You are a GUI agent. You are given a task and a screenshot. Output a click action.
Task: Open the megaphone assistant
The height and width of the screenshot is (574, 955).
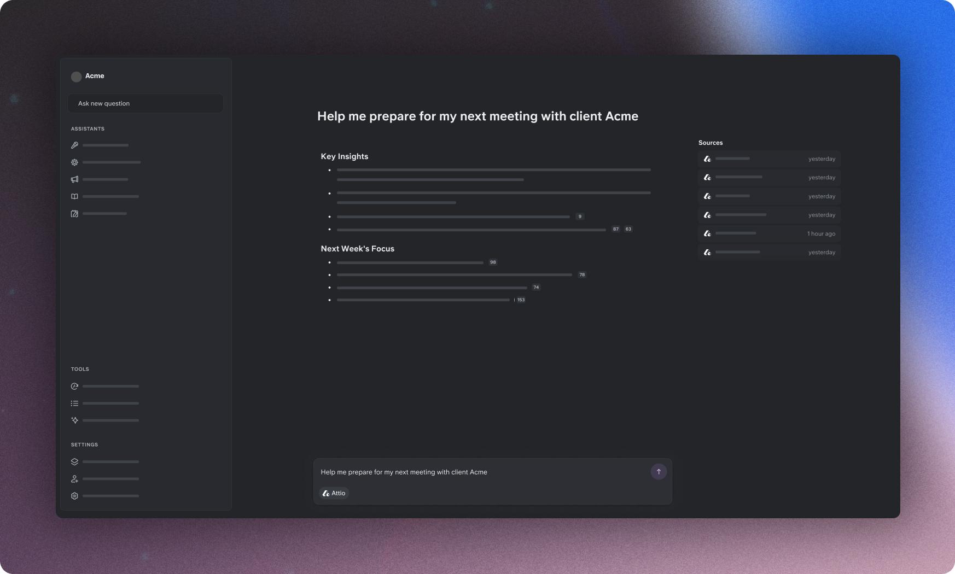coord(75,179)
